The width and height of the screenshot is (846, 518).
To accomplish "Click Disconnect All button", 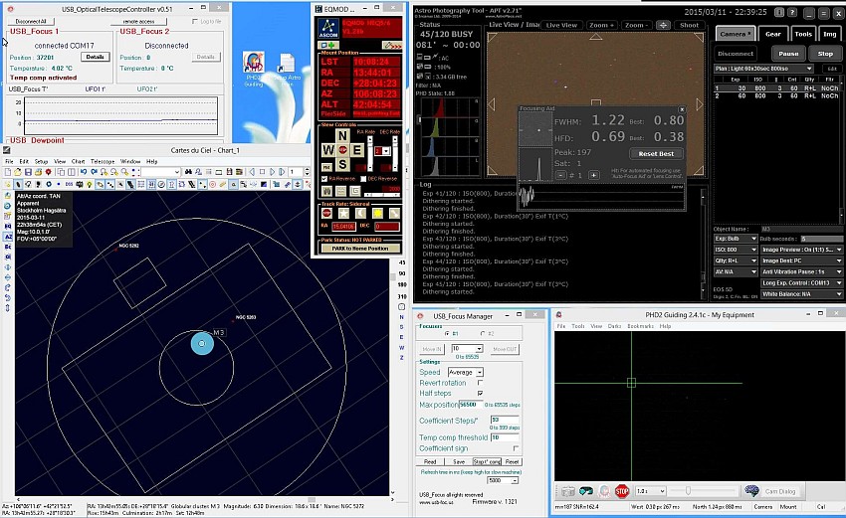I will pos(31,22).
